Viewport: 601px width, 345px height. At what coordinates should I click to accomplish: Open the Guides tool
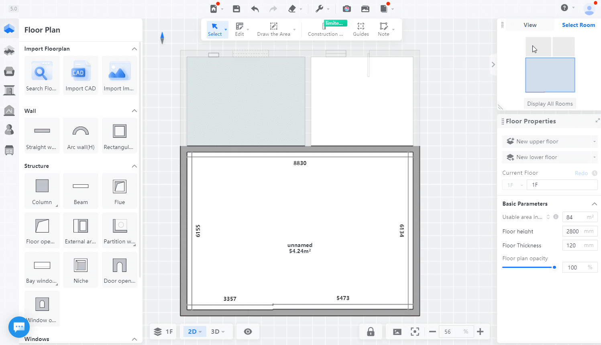point(361,29)
